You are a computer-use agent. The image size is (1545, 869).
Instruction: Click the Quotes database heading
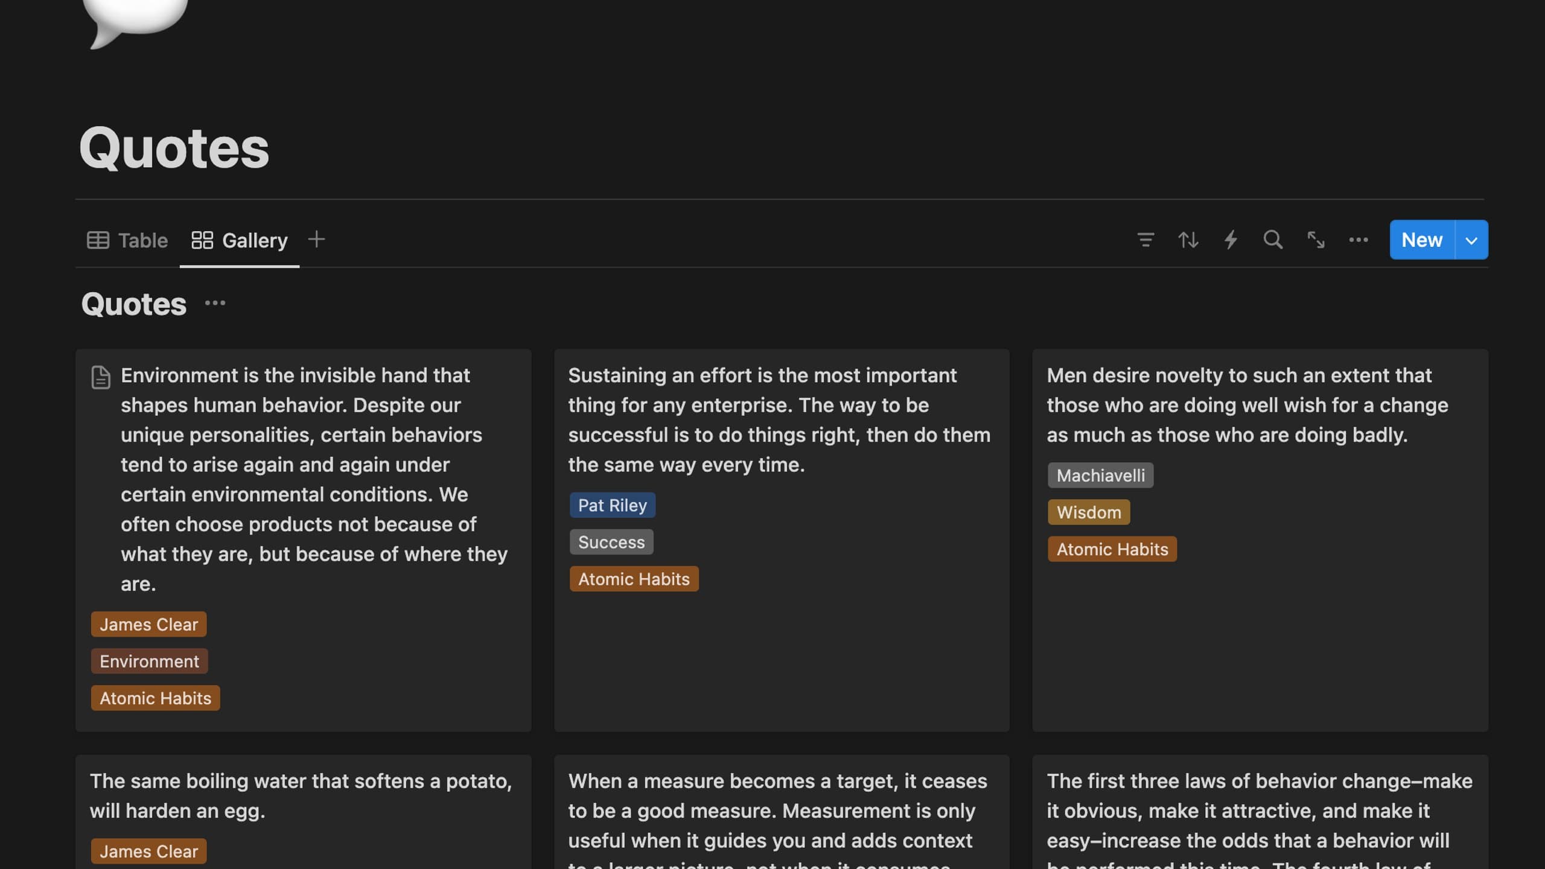134,304
